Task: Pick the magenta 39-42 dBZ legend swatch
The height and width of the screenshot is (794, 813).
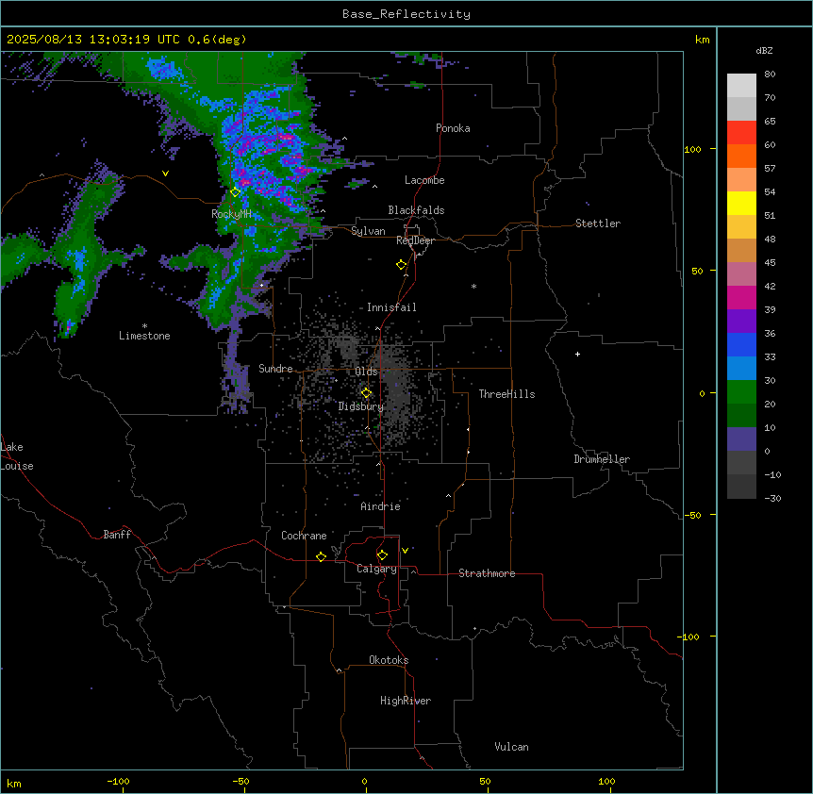Action: click(741, 297)
